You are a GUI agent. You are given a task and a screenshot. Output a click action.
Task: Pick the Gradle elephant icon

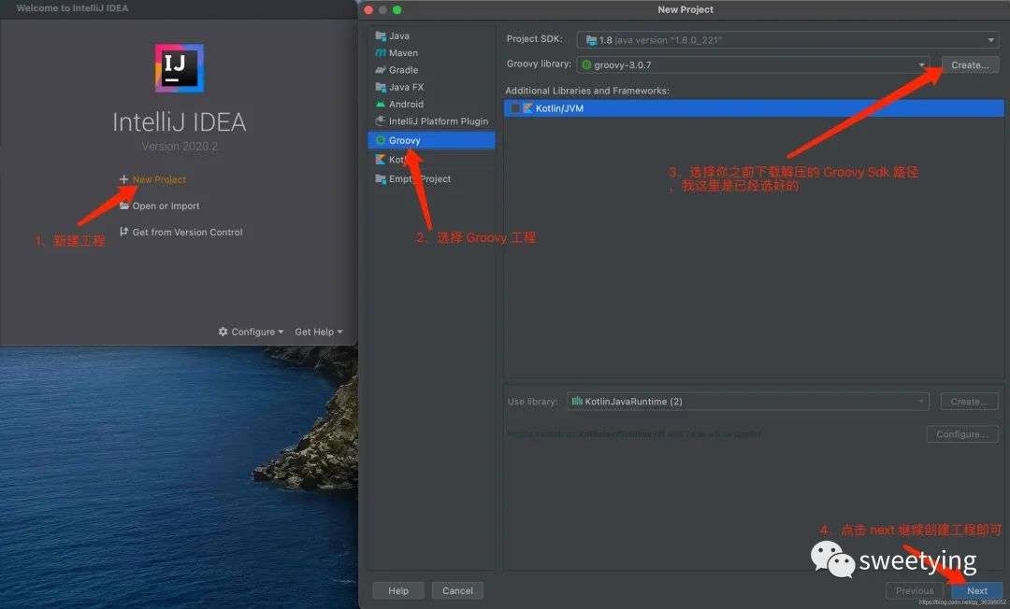click(x=381, y=70)
